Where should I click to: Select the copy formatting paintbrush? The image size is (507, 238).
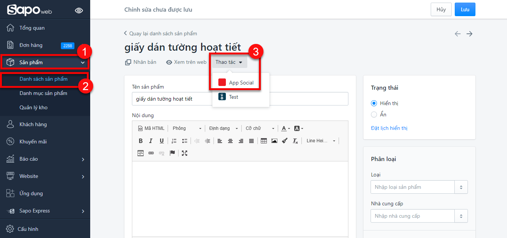(285, 141)
